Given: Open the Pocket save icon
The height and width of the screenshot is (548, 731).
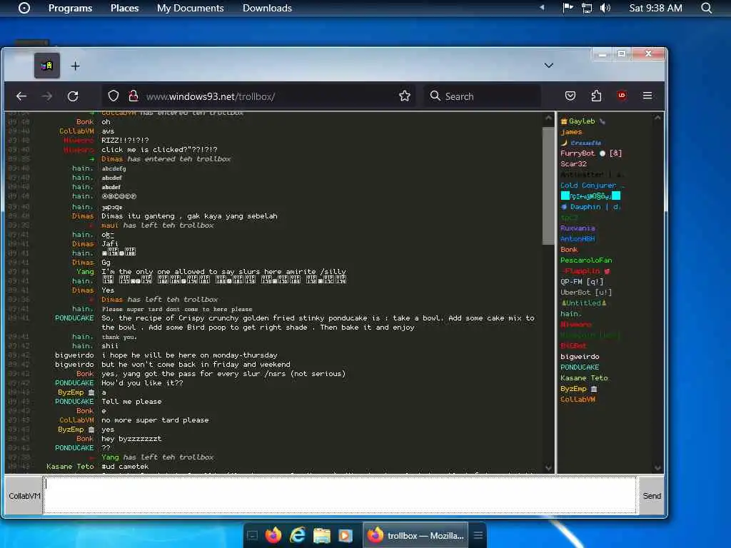Looking at the screenshot, I should click(x=570, y=96).
